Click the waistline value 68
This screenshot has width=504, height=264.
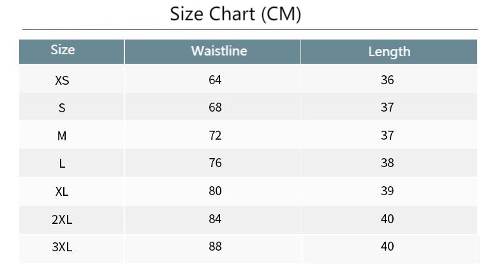(215, 107)
